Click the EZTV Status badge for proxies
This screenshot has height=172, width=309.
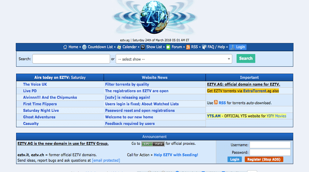coord(153,144)
